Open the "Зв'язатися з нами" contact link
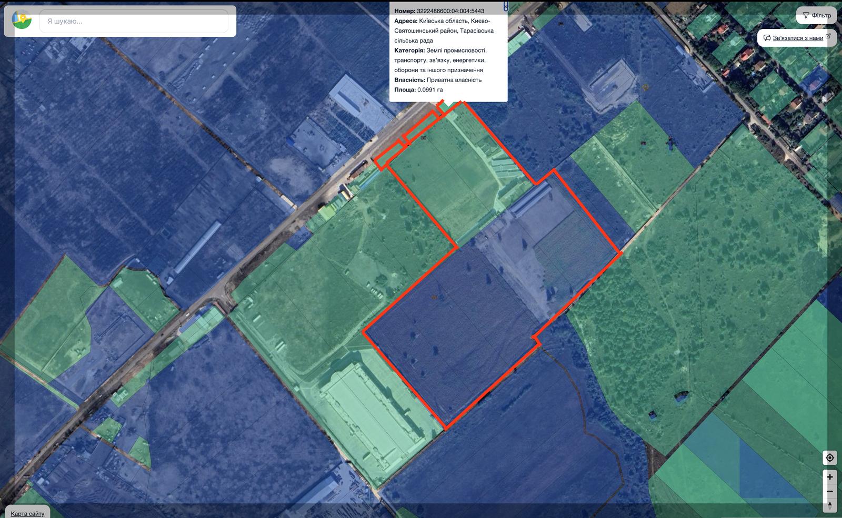Image resolution: width=842 pixels, height=518 pixels. (x=798, y=38)
